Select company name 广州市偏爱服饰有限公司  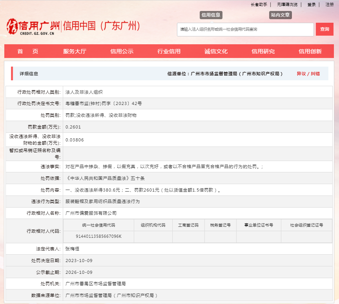91,213
